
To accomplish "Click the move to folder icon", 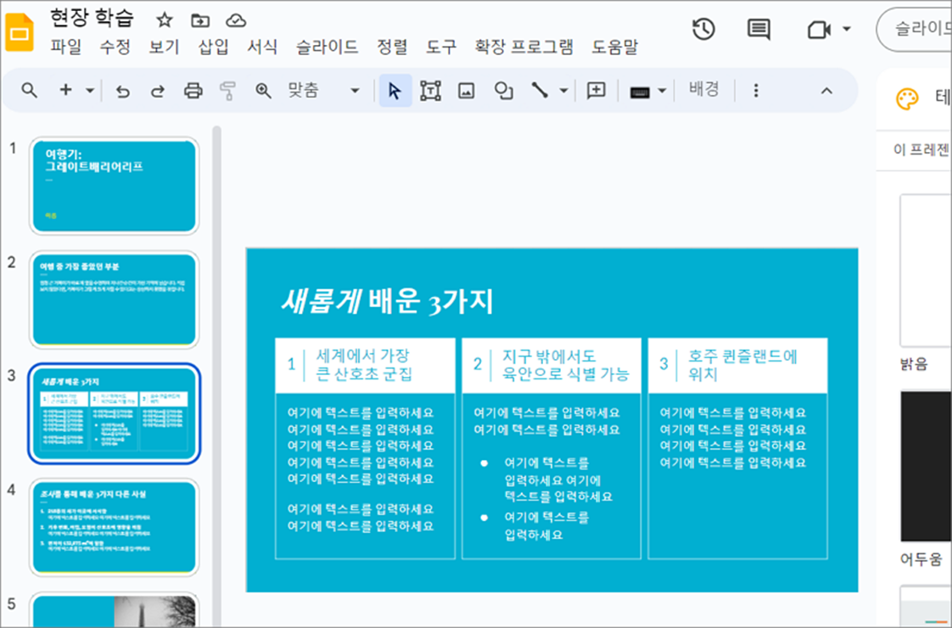I will [199, 20].
